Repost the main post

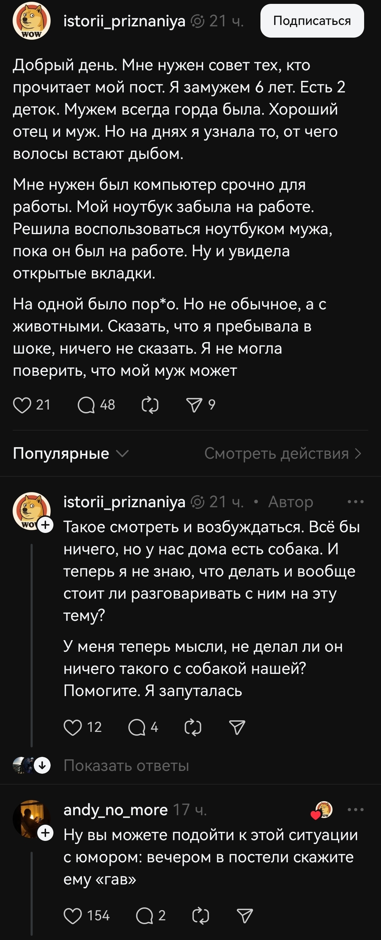coord(150,405)
